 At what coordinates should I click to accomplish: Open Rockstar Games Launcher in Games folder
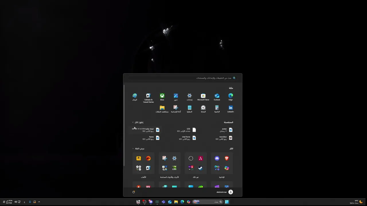coord(138,158)
